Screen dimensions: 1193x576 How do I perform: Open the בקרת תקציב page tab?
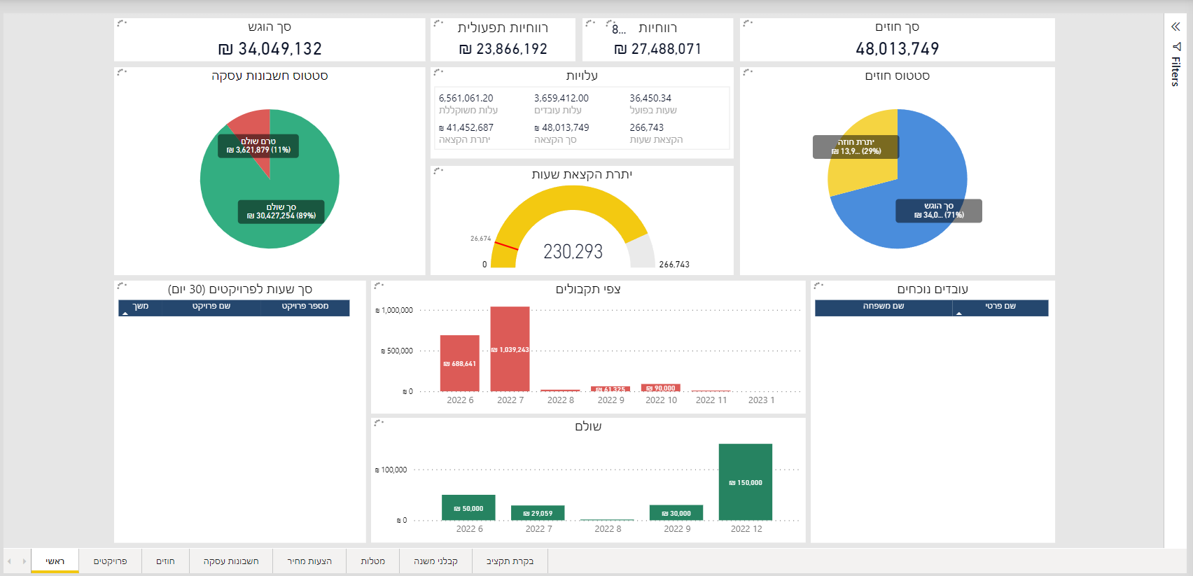tap(510, 561)
